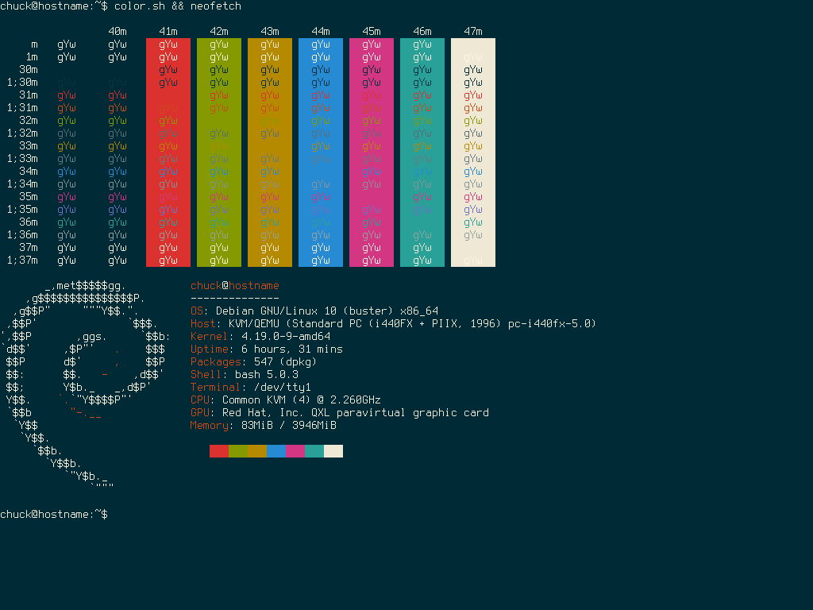The width and height of the screenshot is (813, 610).
Task: Click the packages value "547 (dpkg)"
Action: tap(286, 362)
